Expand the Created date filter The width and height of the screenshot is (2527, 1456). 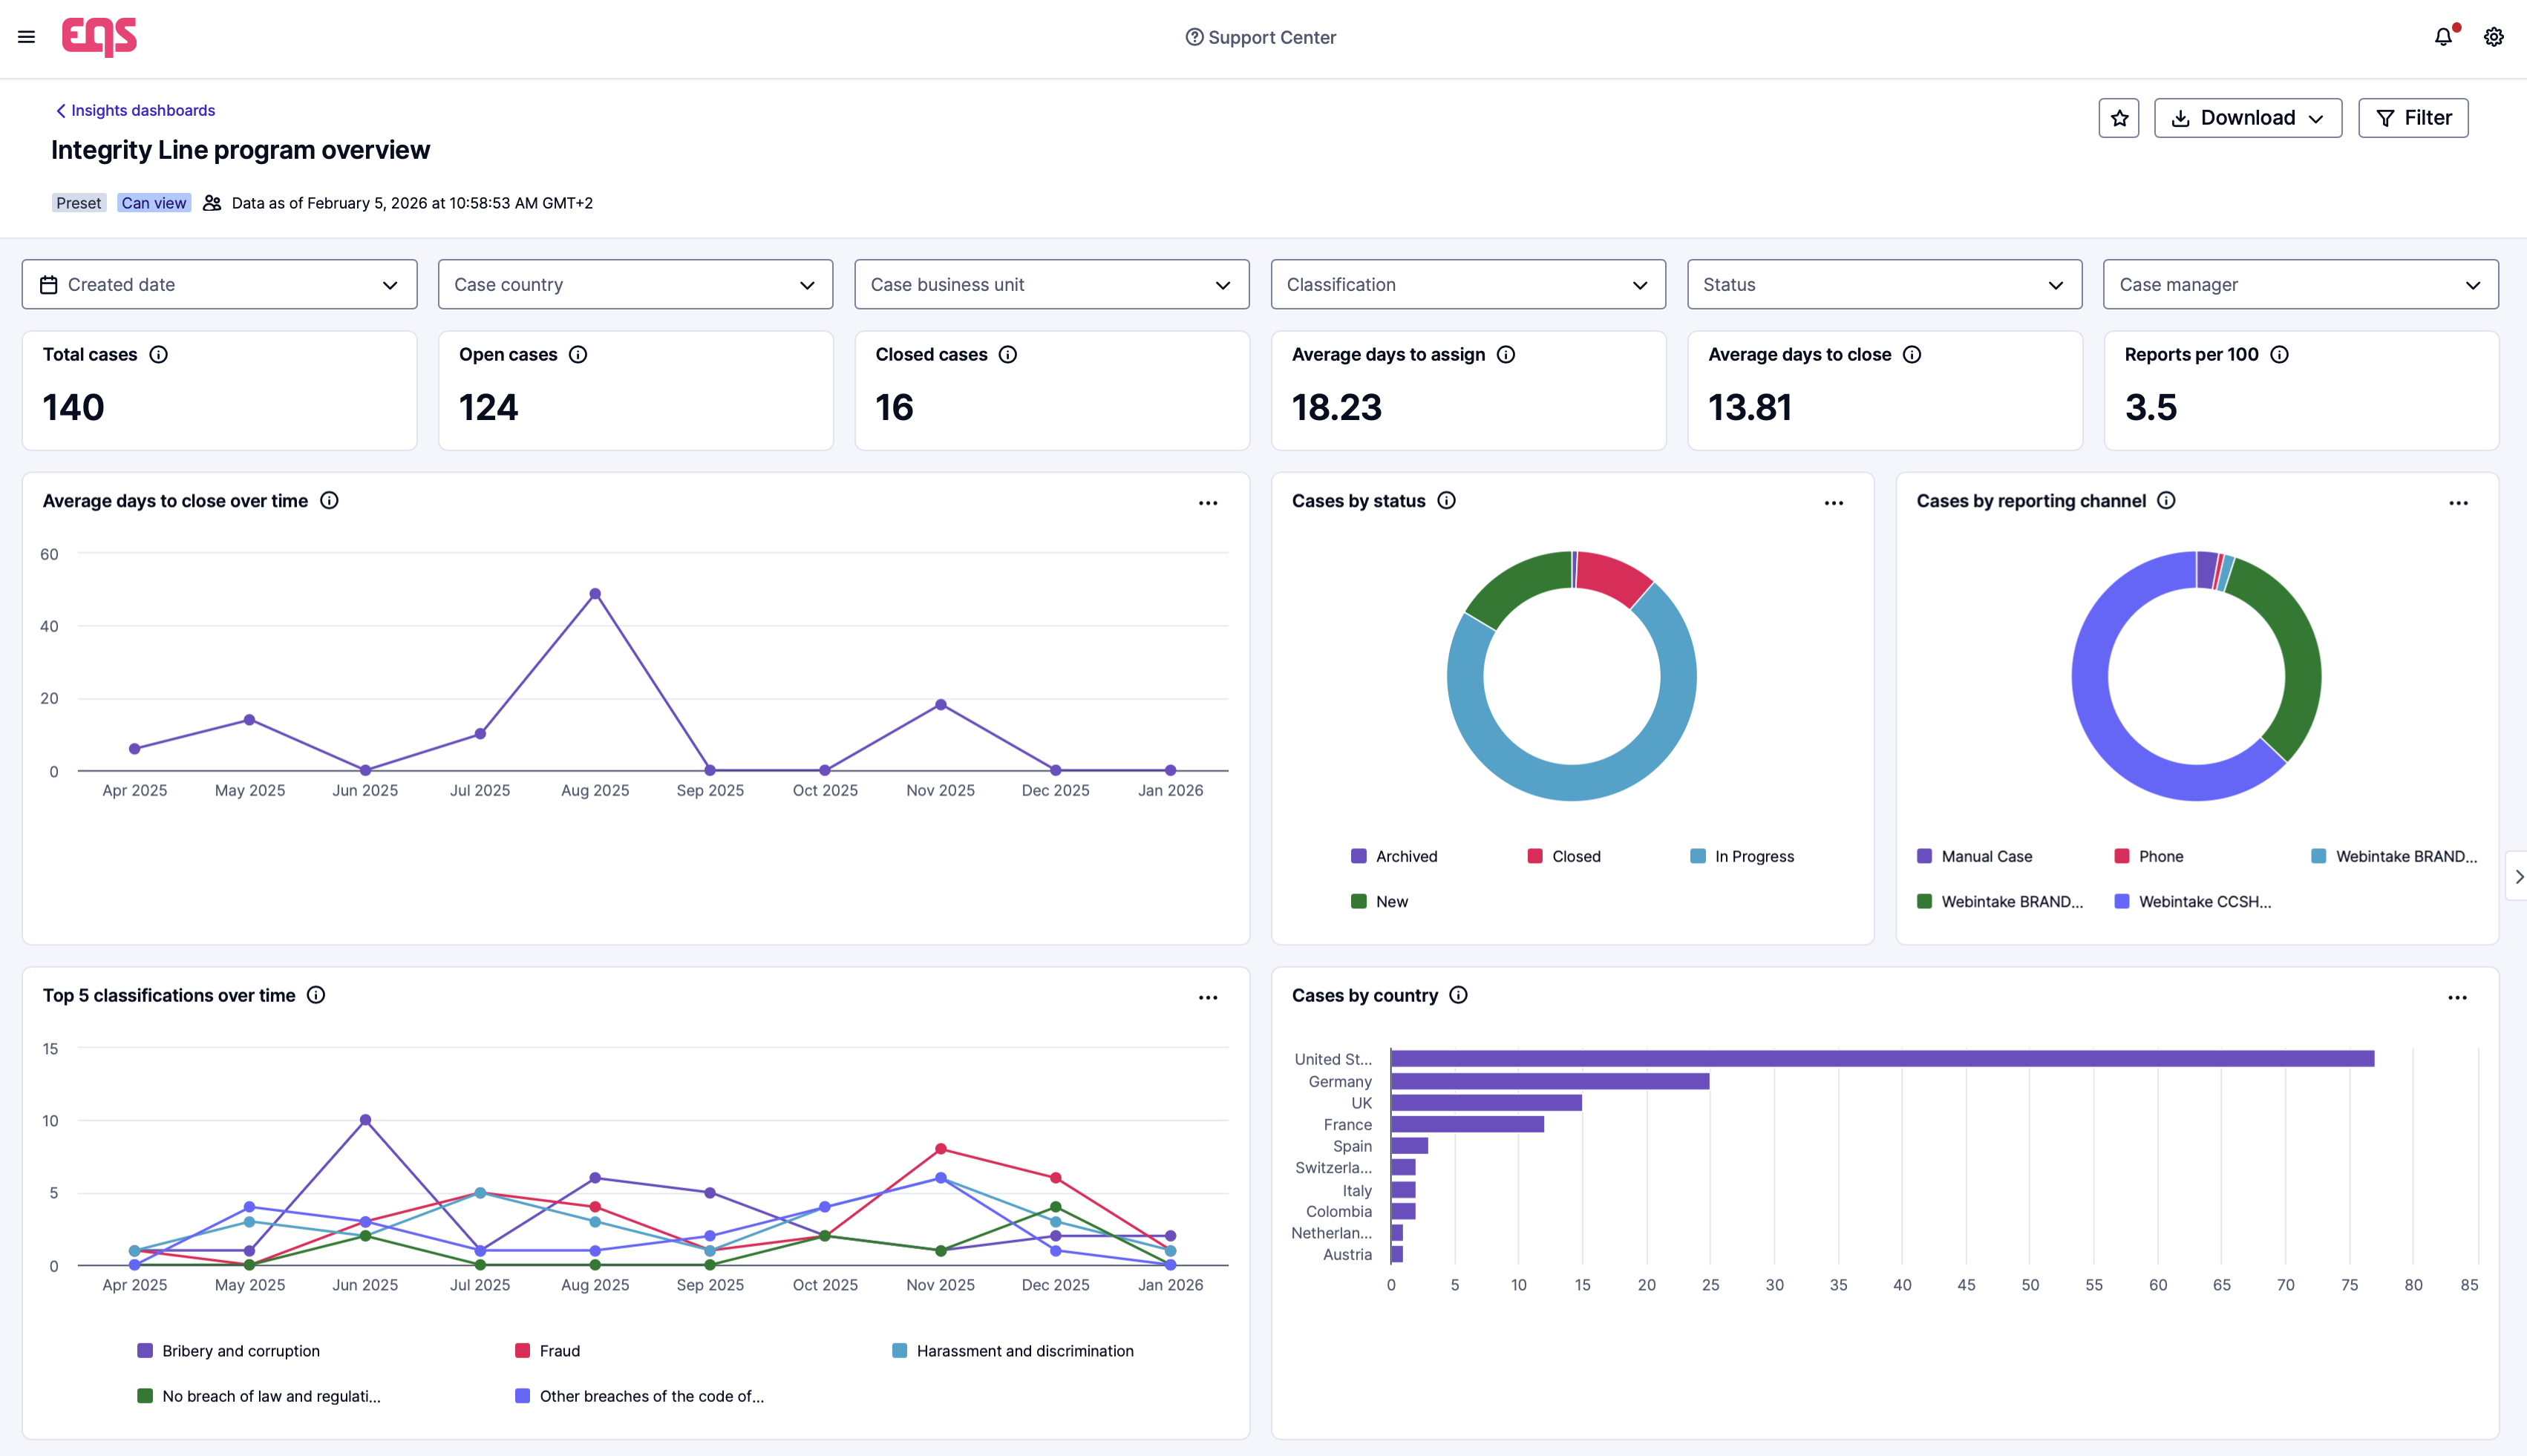tap(219, 285)
